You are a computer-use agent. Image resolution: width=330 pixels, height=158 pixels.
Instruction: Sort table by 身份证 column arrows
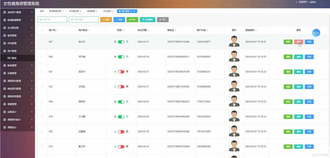(x=176, y=30)
